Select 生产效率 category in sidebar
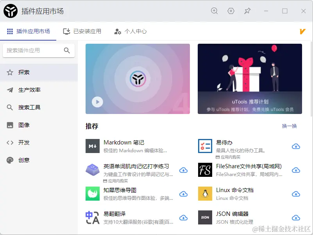The height and width of the screenshot is (235, 313). point(39,90)
